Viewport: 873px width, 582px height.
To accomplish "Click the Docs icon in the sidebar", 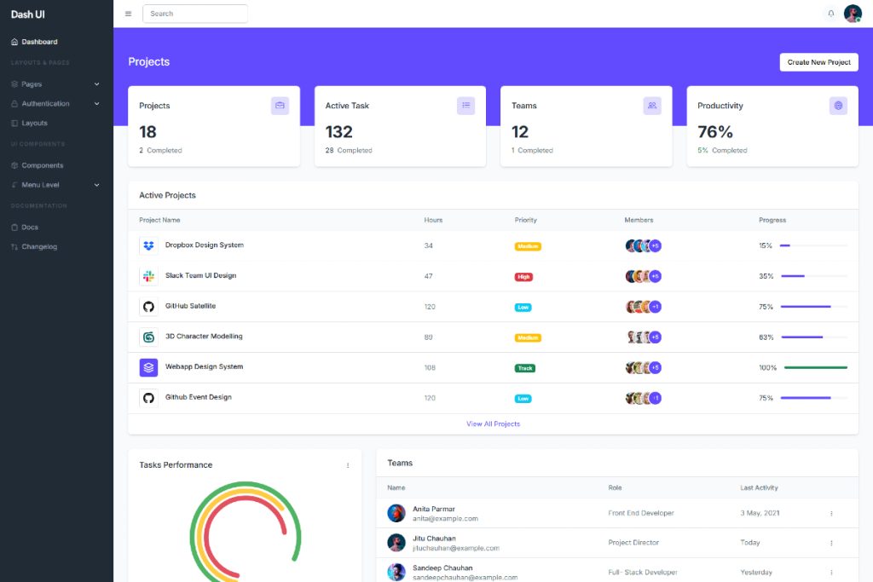I will pos(14,226).
